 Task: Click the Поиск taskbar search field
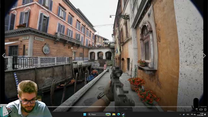pyautogui.click(x=99, y=114)
